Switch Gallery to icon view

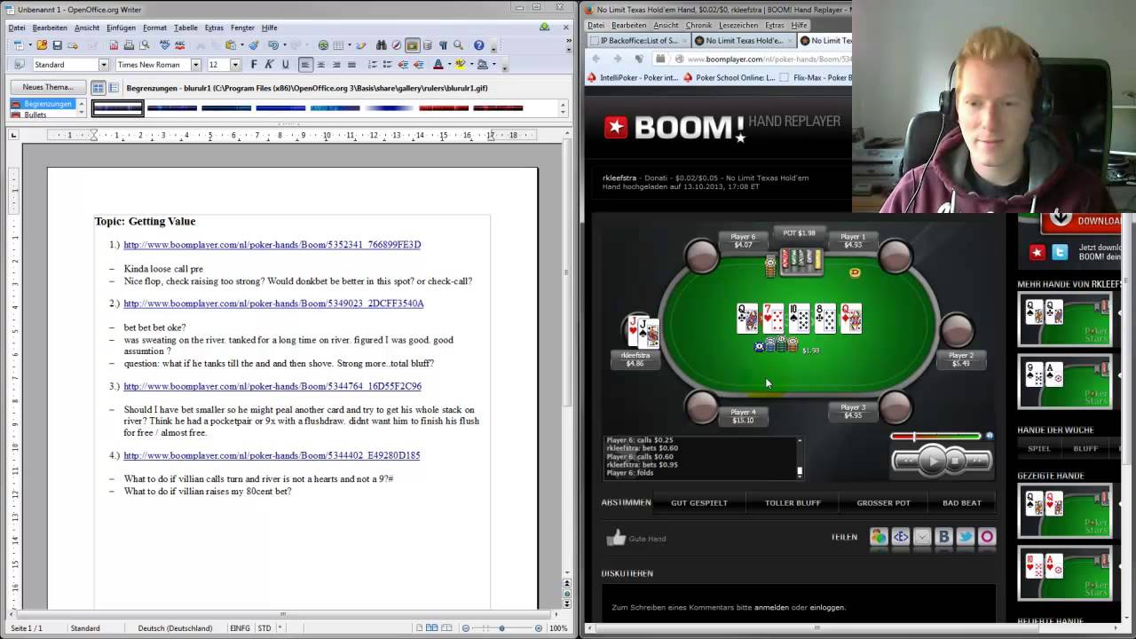99,88
